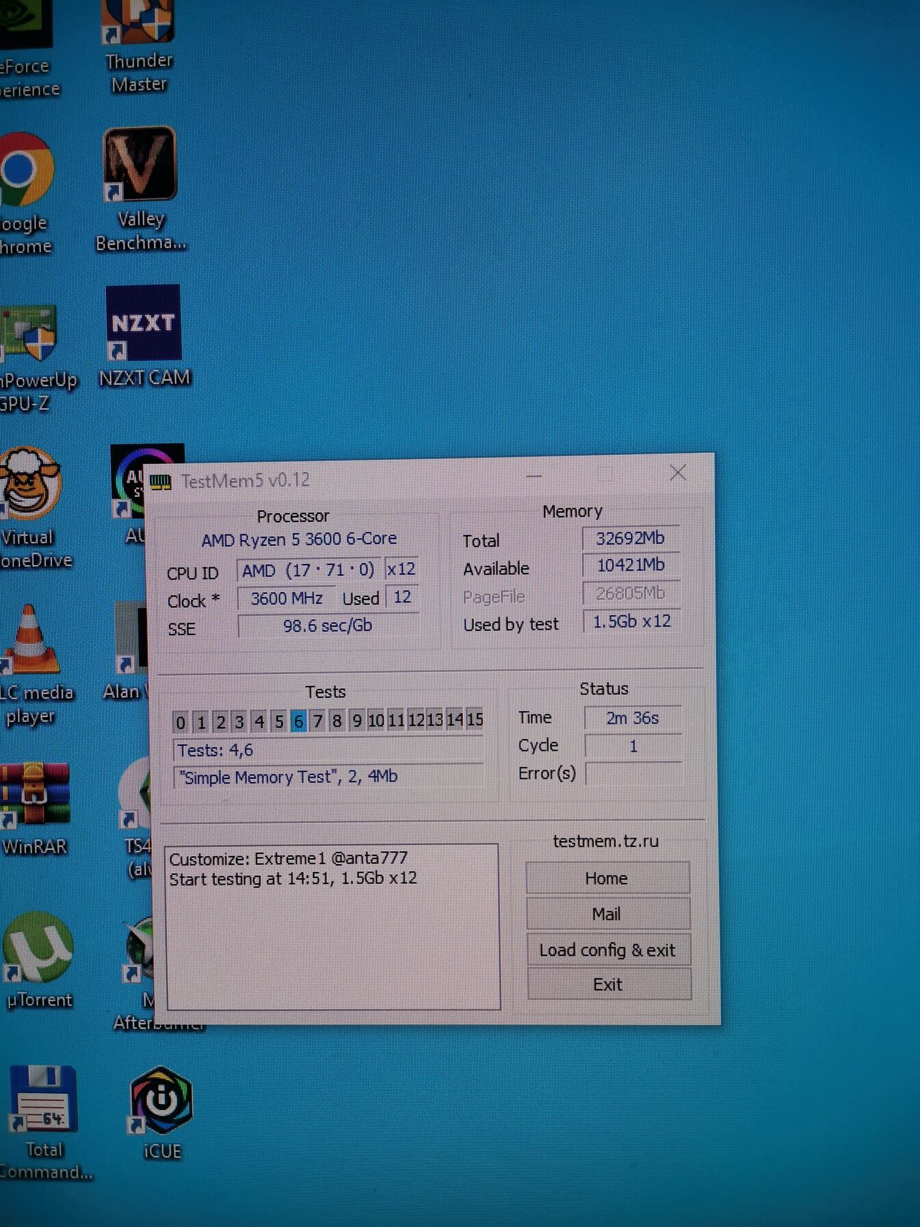Click Mail button in TestMem5
The height and width of the screenshot is (1227, 920).
(x=607, y=914)
